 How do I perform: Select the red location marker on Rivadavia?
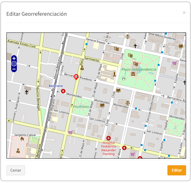pos(76,77)
